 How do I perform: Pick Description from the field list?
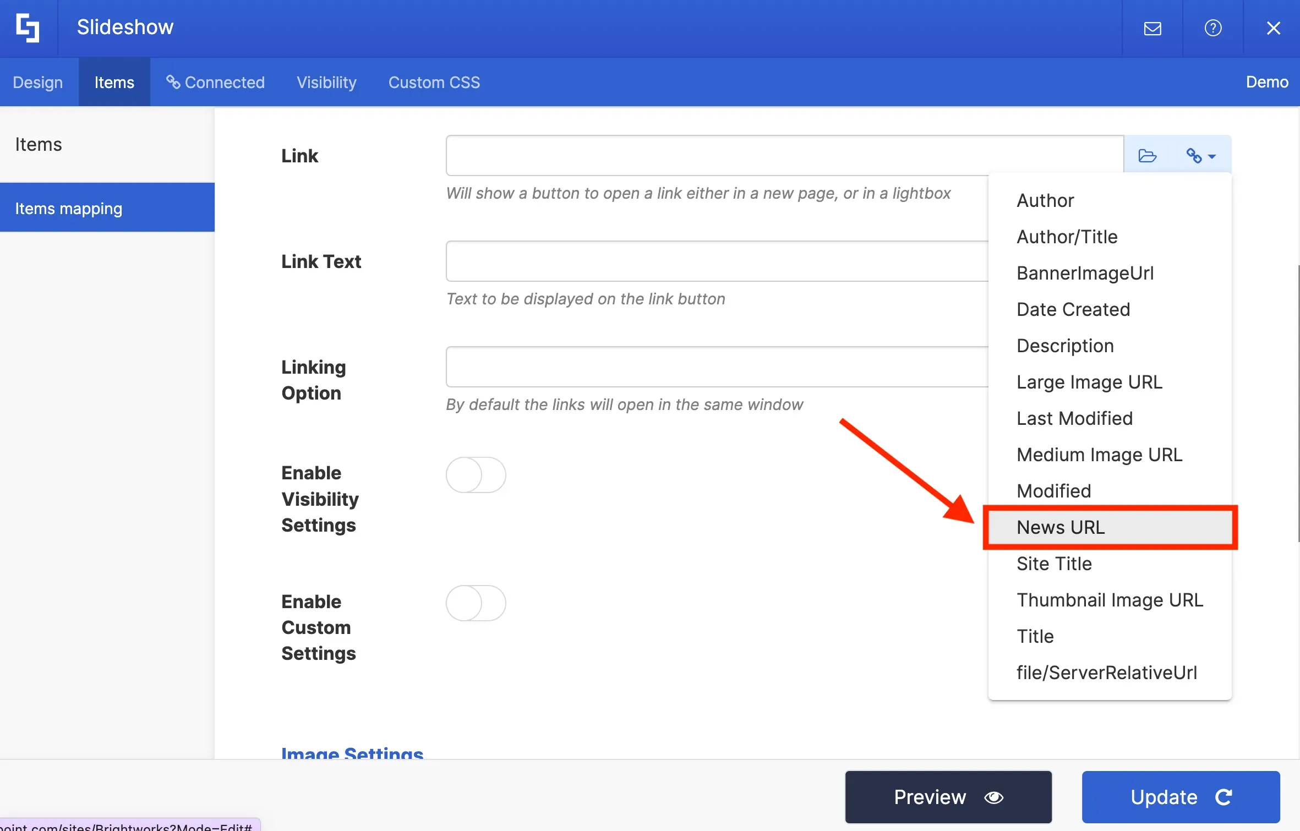pos(1110,346)
